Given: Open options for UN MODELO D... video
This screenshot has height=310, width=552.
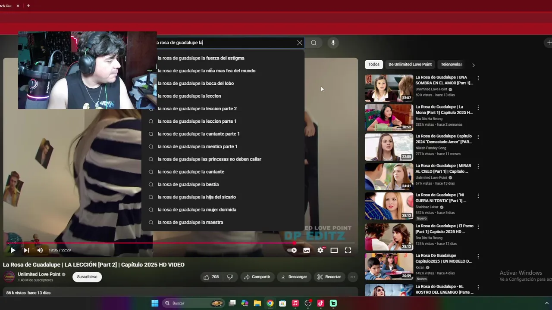Looking at the screenshot, I should pos(478,256).
